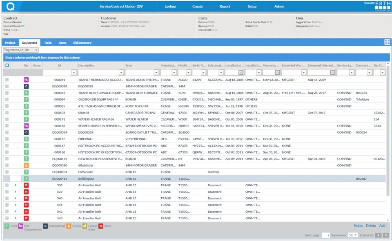Click the expand view icon at top right of panel

pos(388,41)
